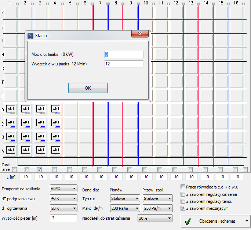
Task: Close the Stacja dialog with X
Action: tap(140, 34)
